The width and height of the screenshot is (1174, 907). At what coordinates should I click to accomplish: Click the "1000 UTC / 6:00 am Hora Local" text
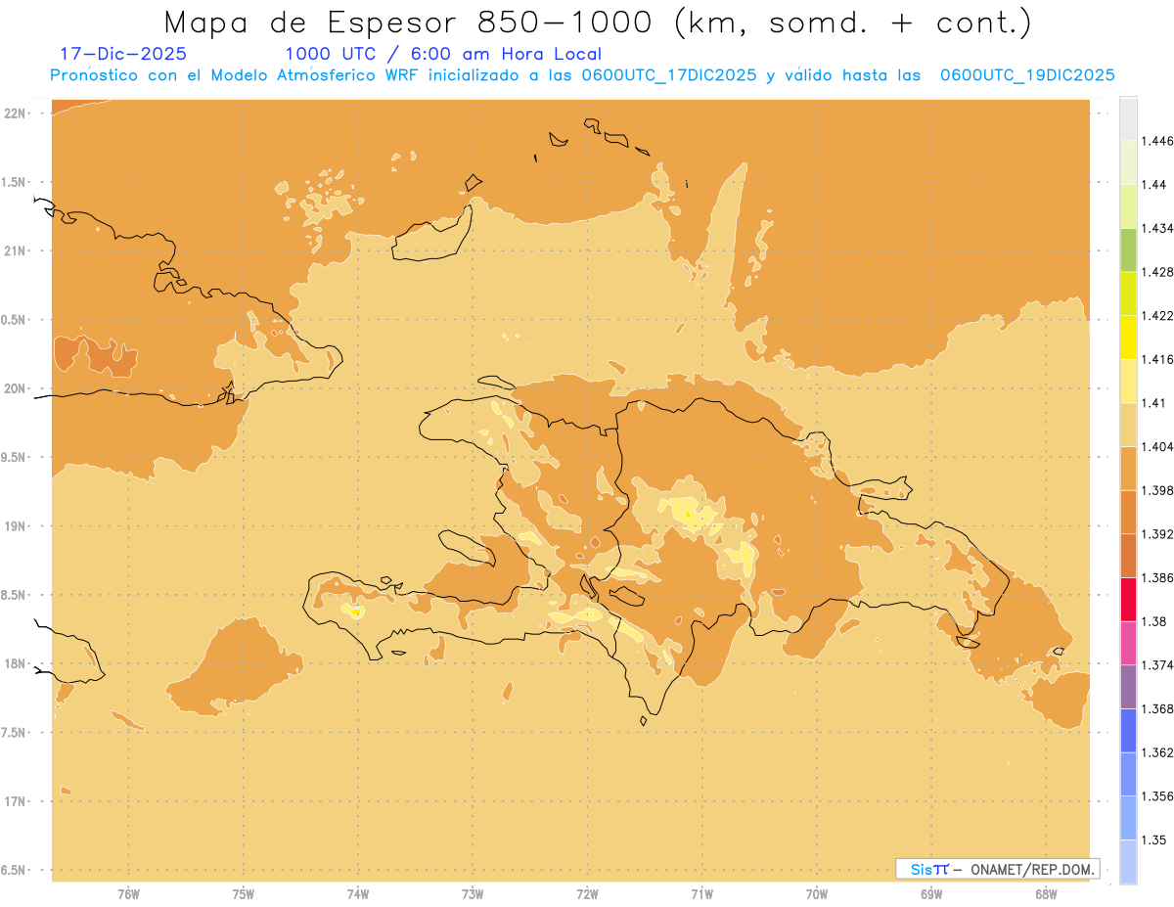click(x=443, y=54)
